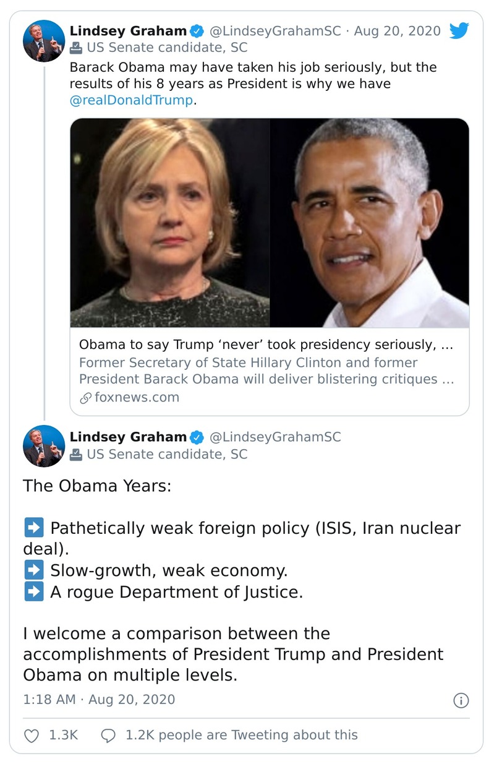Click the ballot box icon in the lower tweet
The width and height of the screenshot is (494, 764).
click(76, 454)
